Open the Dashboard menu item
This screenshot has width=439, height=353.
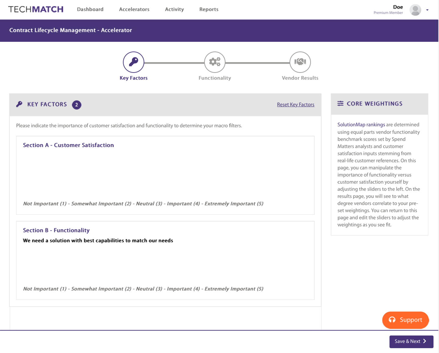[90, 9]
